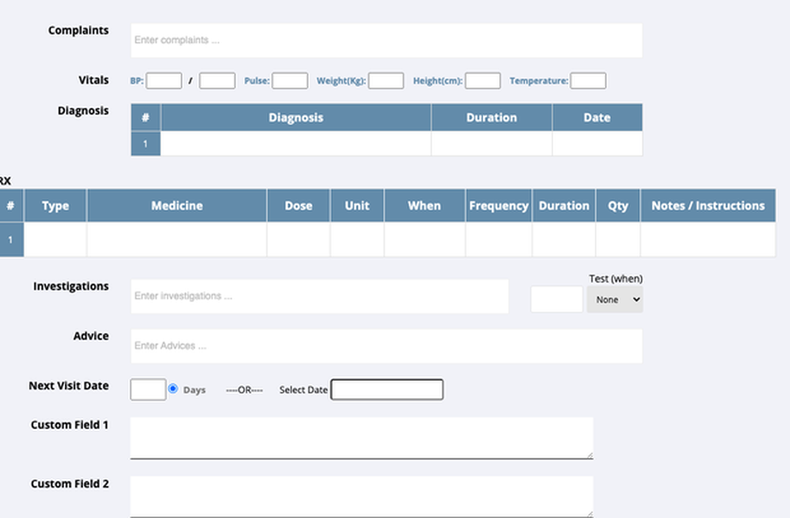This screenshot has height=518, width=790.
Task: Click inside Custom Field 2 textarea
Action: [361, 496]
